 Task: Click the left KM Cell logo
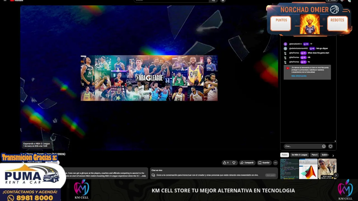pos(81,189)
